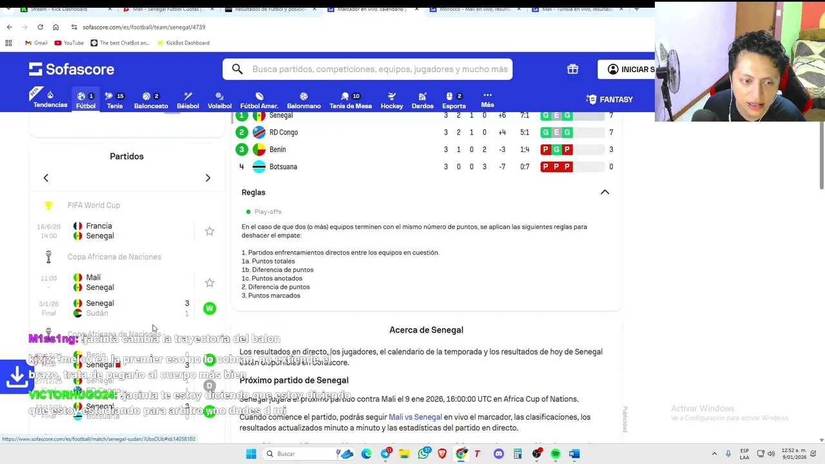Open the Windows Start menu

tap(251, 454)
